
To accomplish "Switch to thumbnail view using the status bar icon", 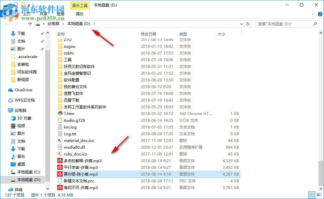I will click(319, 195).
